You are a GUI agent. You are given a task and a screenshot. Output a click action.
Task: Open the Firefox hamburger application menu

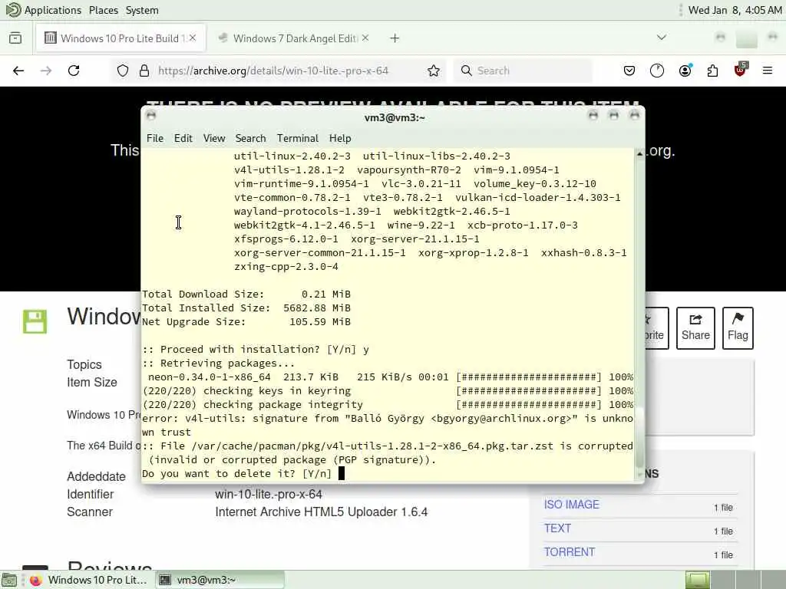point(767,71)
